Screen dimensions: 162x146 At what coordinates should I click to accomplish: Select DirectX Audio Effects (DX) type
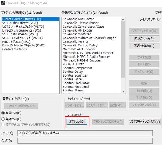(30, 19)
